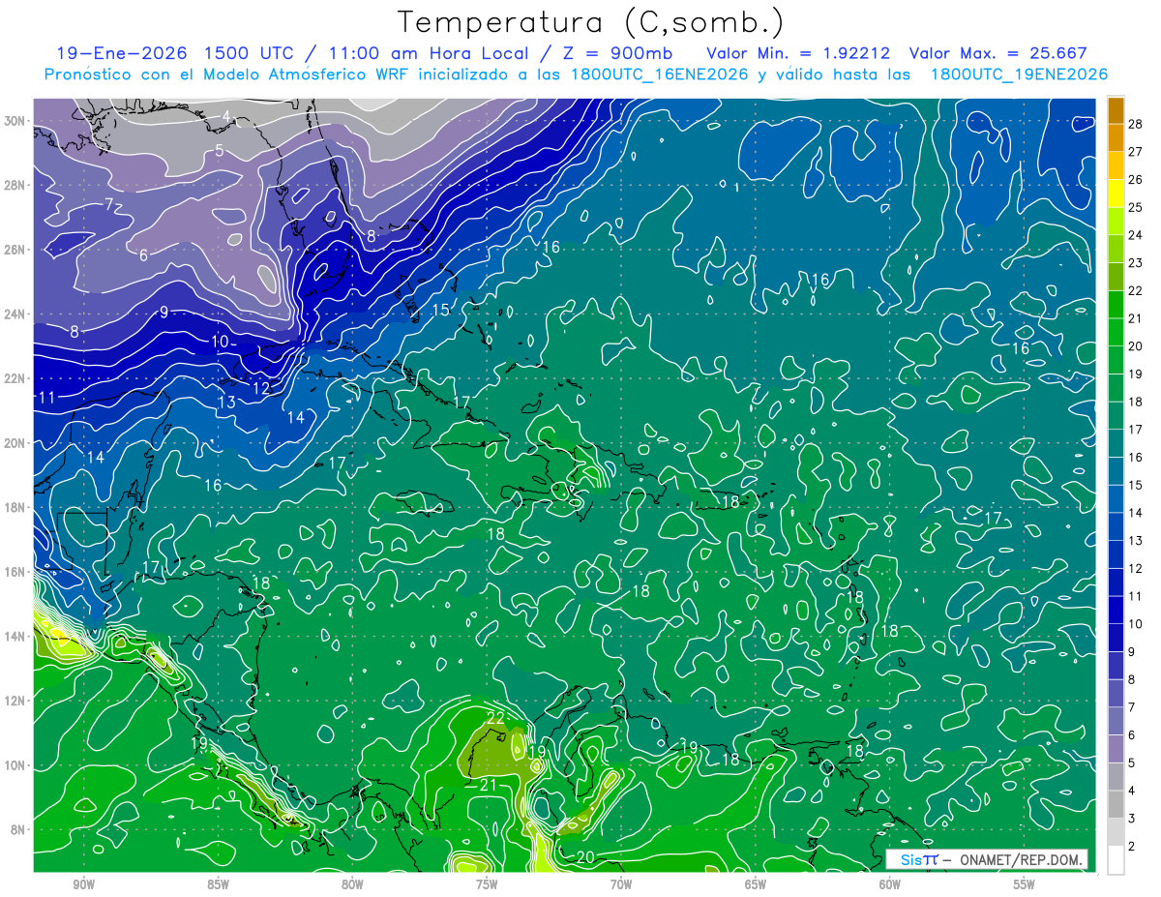Click the "26N" latitude axis label
The width and height of the screenshot is (1161, 897).
tap(15, 250)
